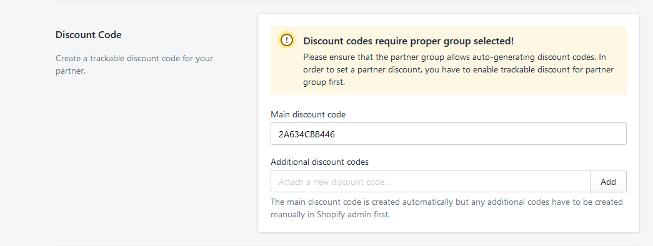Click the help text mentioning Shopify admin
This screenshot has width=653, height=246.
click(446, 209)
